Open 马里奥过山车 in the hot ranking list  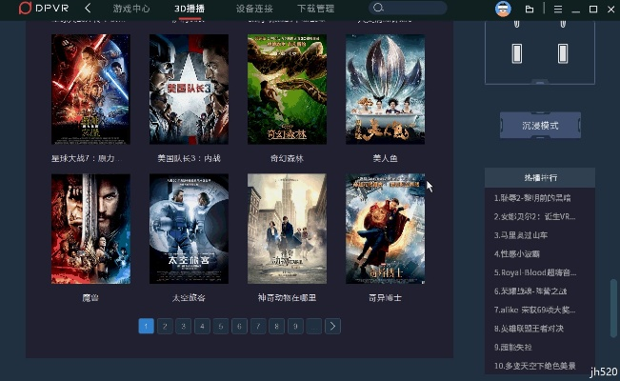[522, 234]
